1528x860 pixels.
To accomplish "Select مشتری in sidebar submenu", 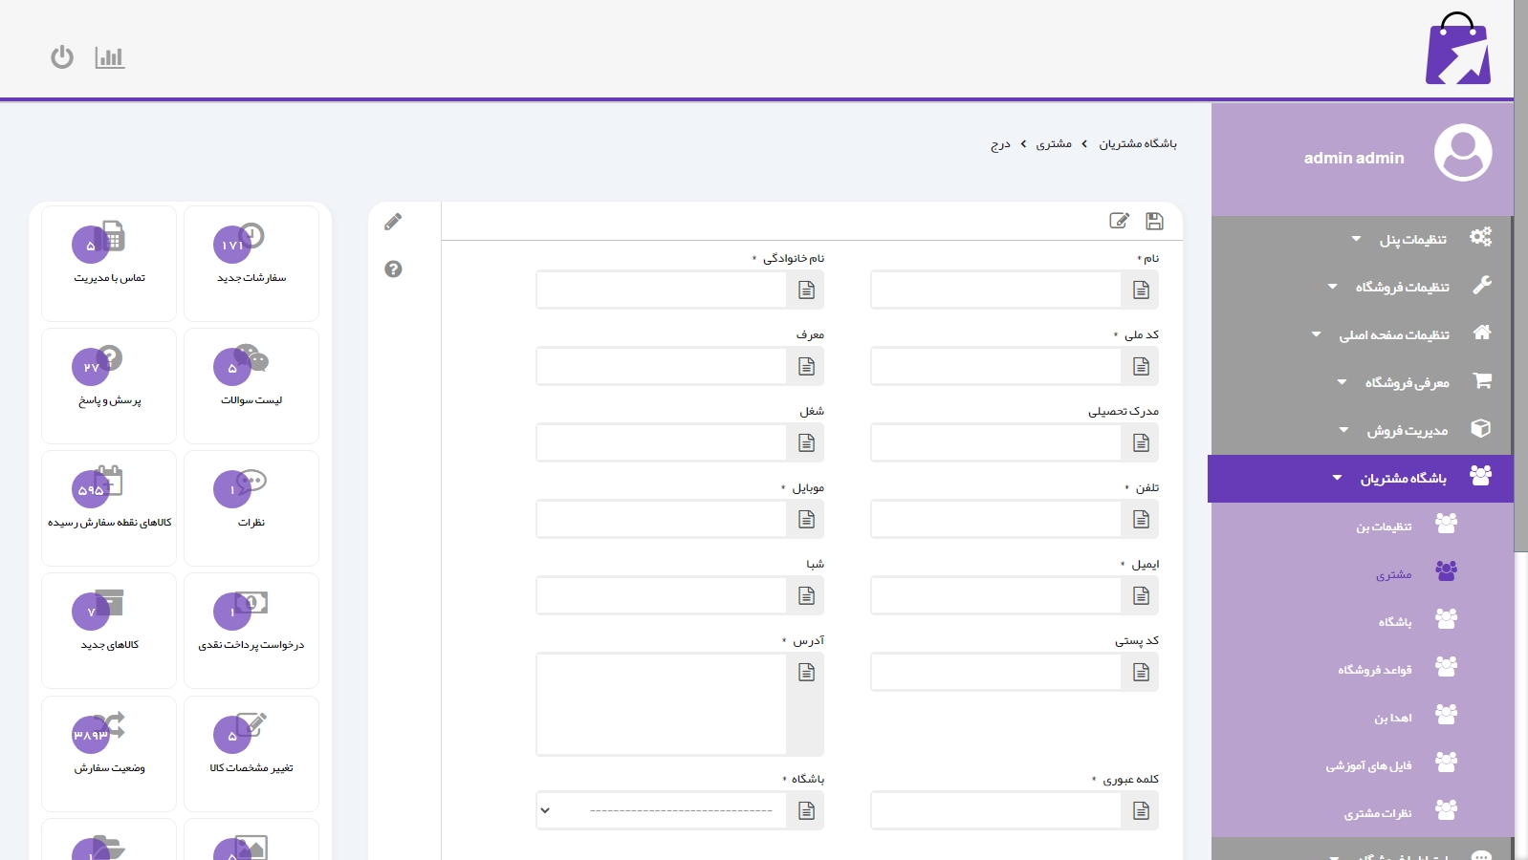I will [1393, 574].
